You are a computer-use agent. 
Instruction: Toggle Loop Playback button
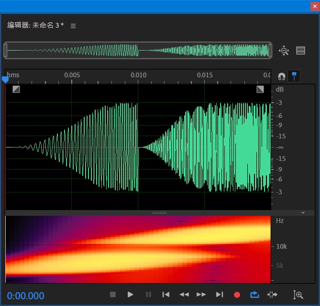(254, 295)
